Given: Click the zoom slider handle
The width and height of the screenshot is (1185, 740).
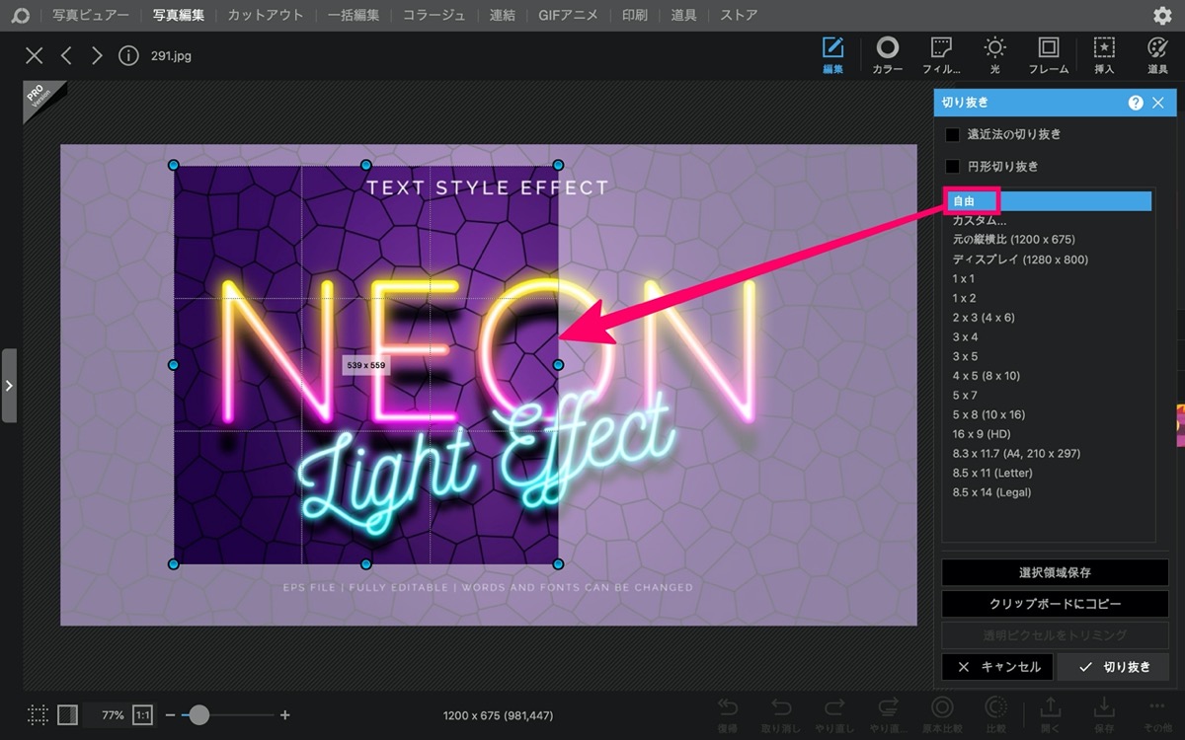Looking at the screenshot, I should tap(199, 714).
